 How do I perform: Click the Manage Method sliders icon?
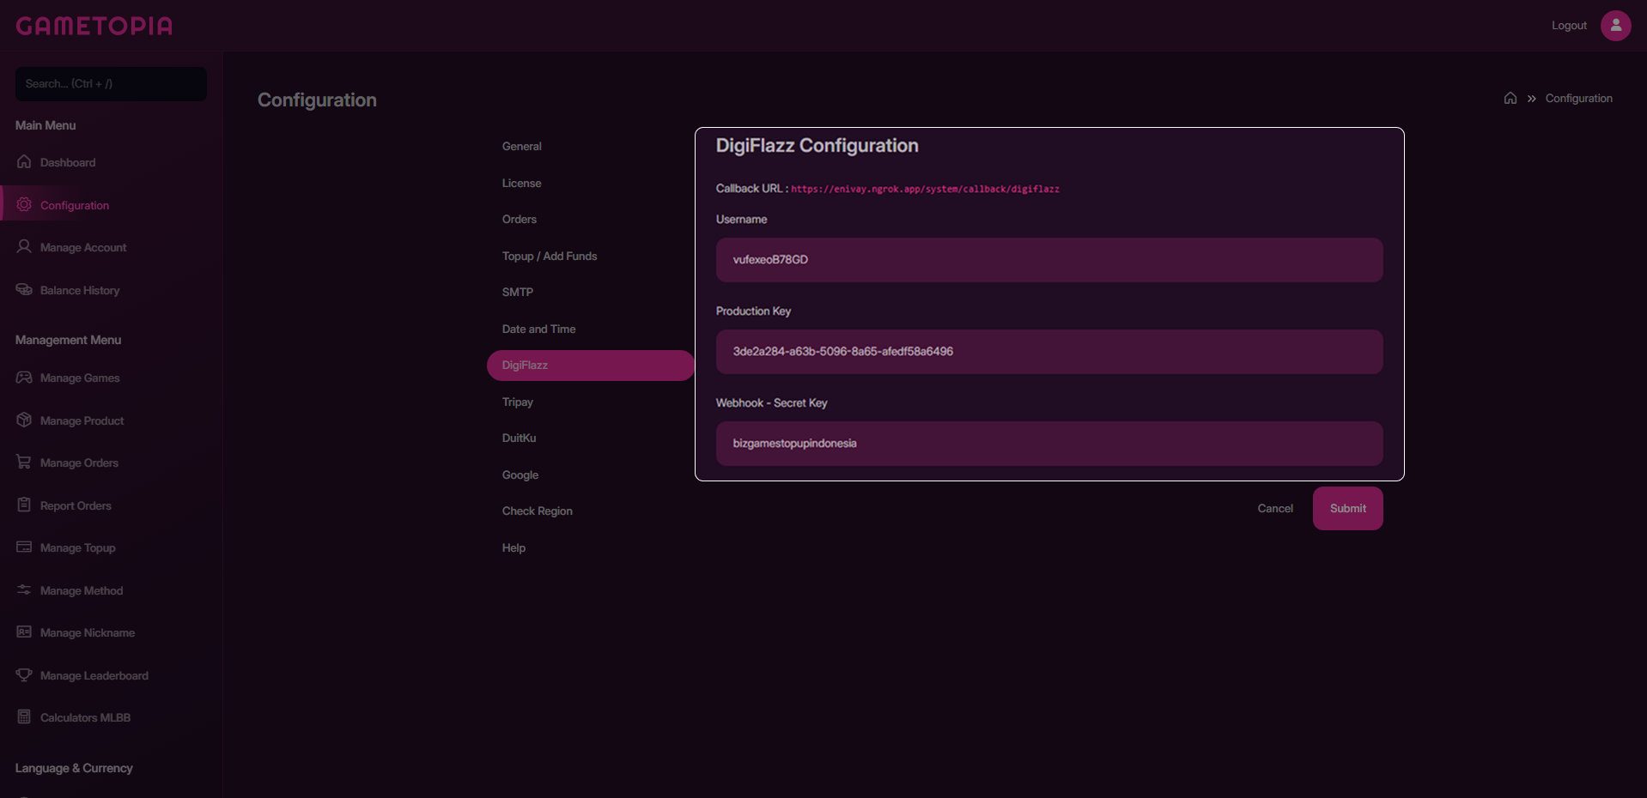coord(24,589)
